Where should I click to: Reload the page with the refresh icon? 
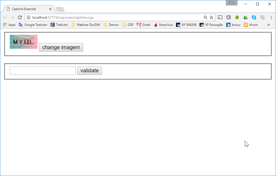(x=20, y=17)
